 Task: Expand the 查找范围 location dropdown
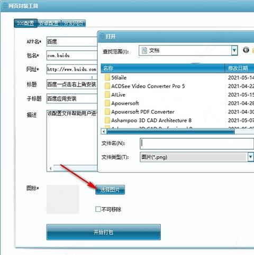click(x=234, y=51)
